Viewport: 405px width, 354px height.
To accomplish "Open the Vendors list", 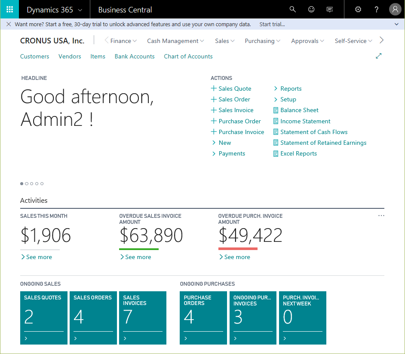I will [x=70, y=56].
